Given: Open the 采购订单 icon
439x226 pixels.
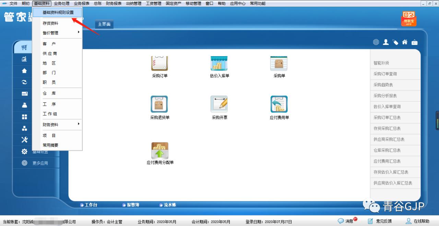Looking at the screenshot, I should (160, 64).
